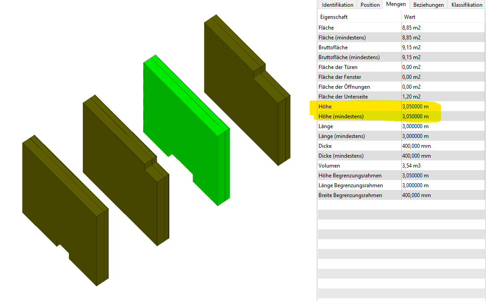Select the Fläche der Öffnungen label
The width and height of the screenshot is (486, 301).
coord(344,87)
